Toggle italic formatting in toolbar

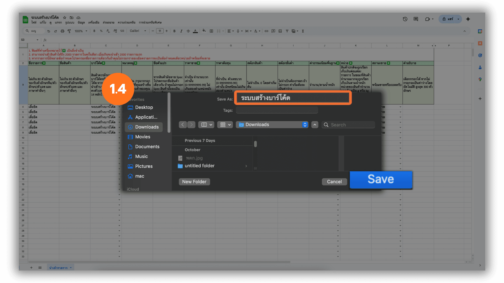click(181, 31)
